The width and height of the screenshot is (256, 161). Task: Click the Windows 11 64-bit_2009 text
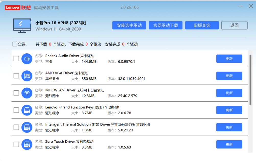58,29
